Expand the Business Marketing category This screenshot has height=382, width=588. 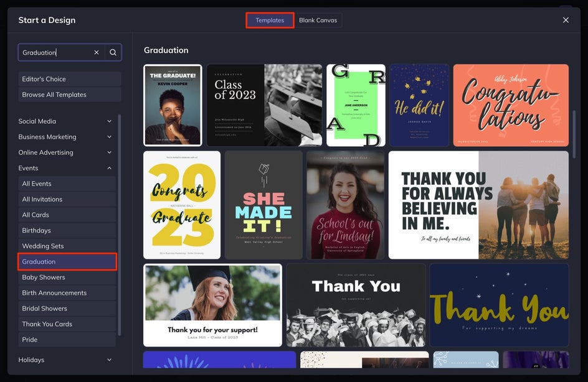tap(65, 137)
